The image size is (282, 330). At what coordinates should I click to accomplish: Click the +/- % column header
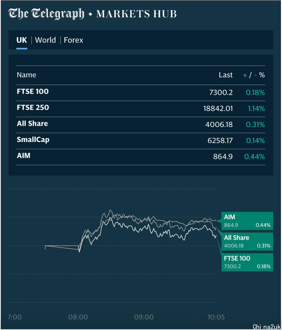point(254,75)
